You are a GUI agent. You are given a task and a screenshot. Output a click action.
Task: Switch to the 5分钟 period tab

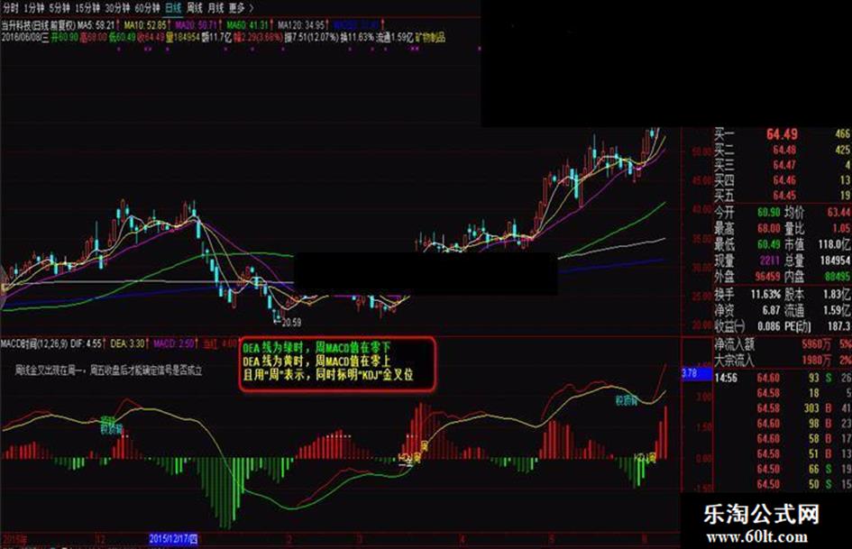coord(60,7)
